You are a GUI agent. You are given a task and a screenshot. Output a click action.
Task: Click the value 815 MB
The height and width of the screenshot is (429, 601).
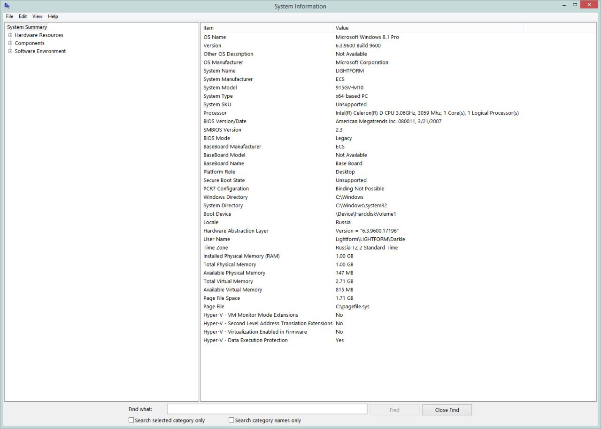(345, 290)
